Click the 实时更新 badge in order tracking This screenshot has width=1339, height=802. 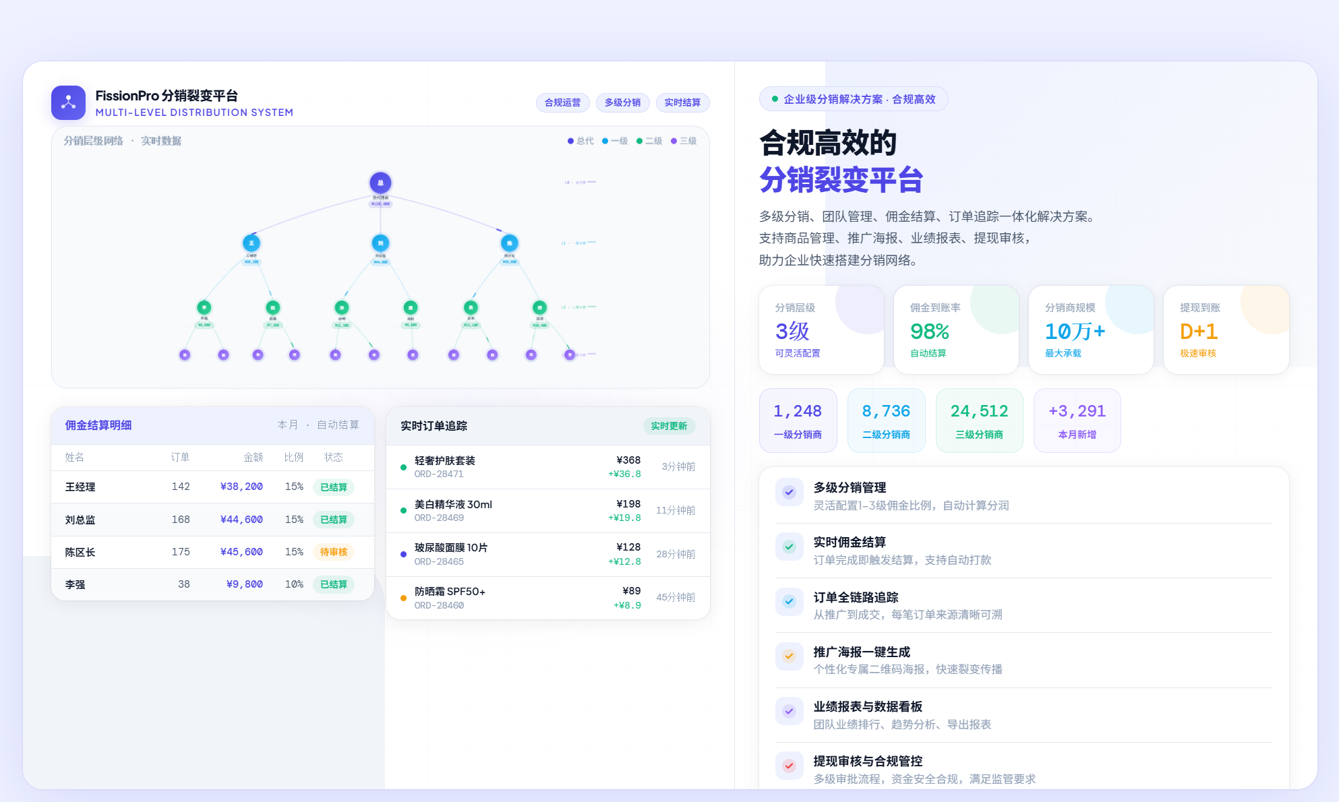(x=669, y=426)
